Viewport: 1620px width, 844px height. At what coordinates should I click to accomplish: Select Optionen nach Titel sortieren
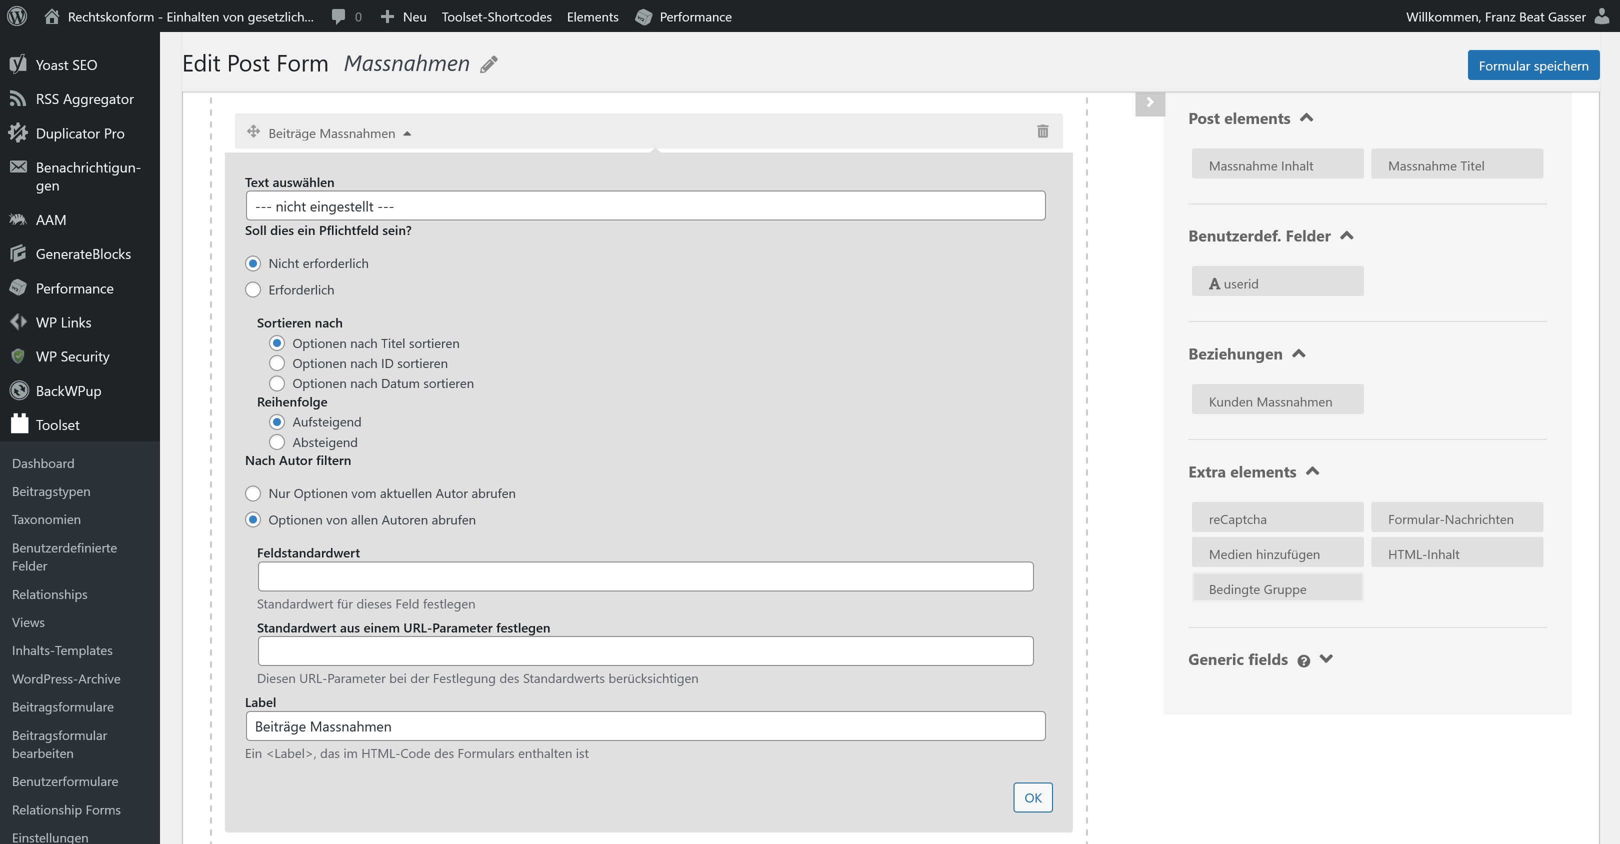tap(276, 343)
